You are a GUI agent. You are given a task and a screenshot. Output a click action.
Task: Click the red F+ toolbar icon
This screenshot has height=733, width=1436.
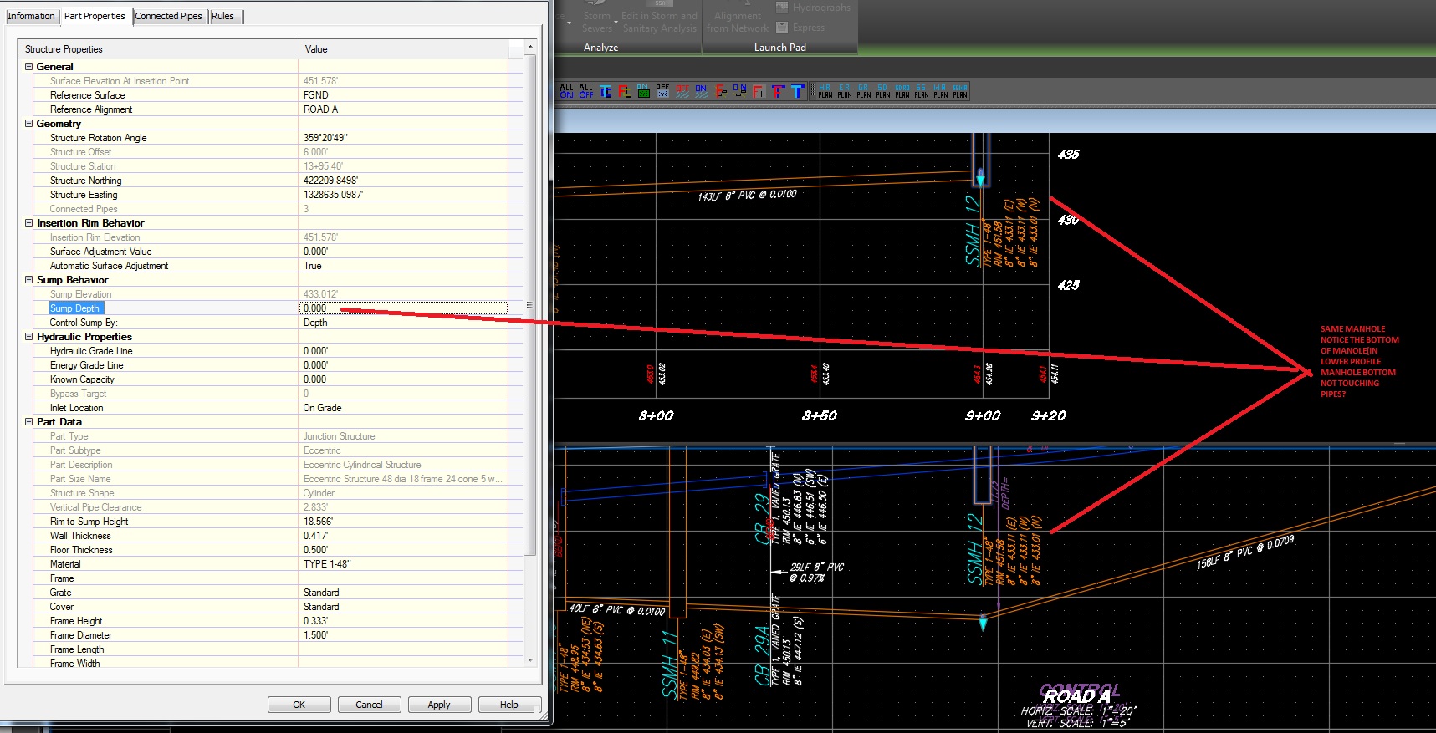coord(759,91)
